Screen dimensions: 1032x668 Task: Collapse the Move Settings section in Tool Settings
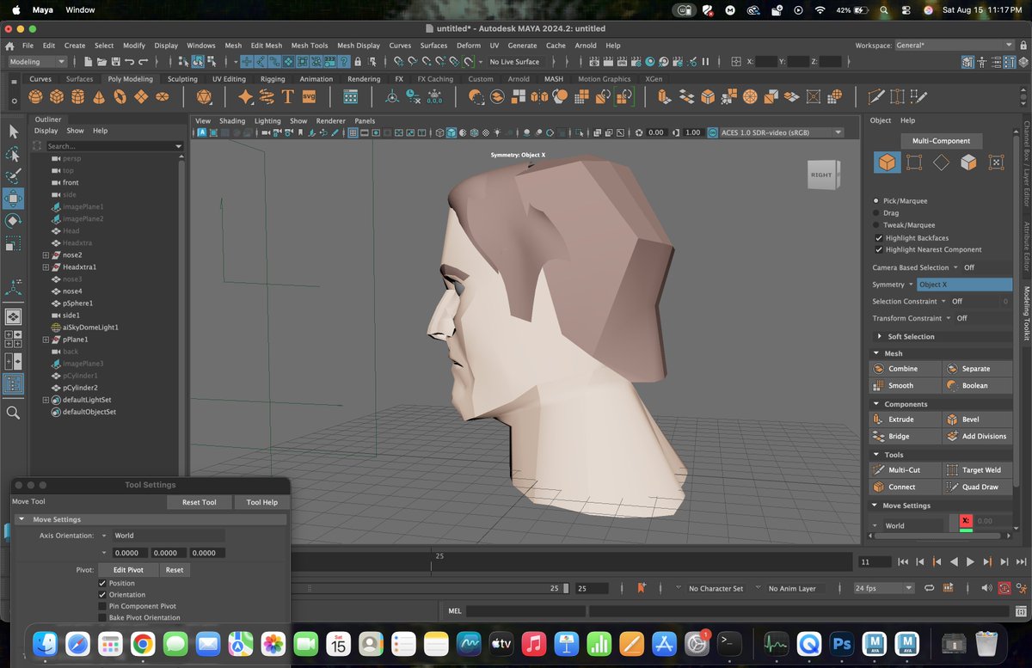(21, 519)
